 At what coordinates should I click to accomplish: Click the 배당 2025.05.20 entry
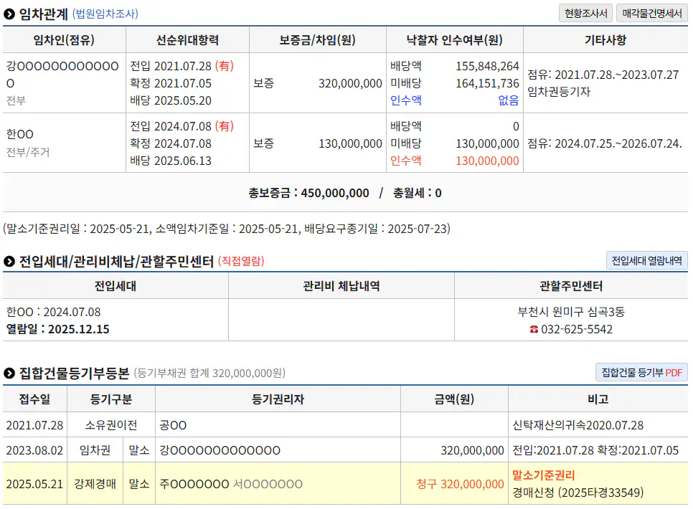[171, 100]
